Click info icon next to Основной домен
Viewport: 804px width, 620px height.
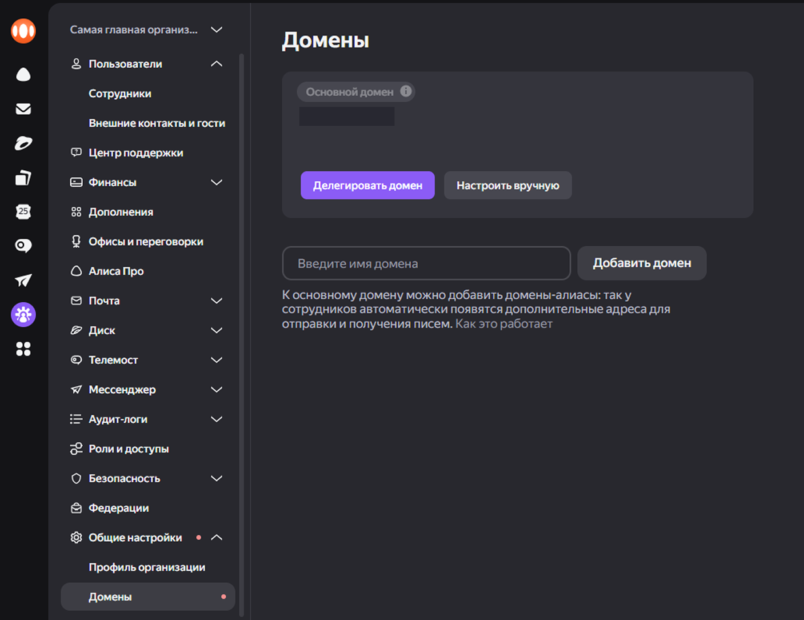point(406,92)
